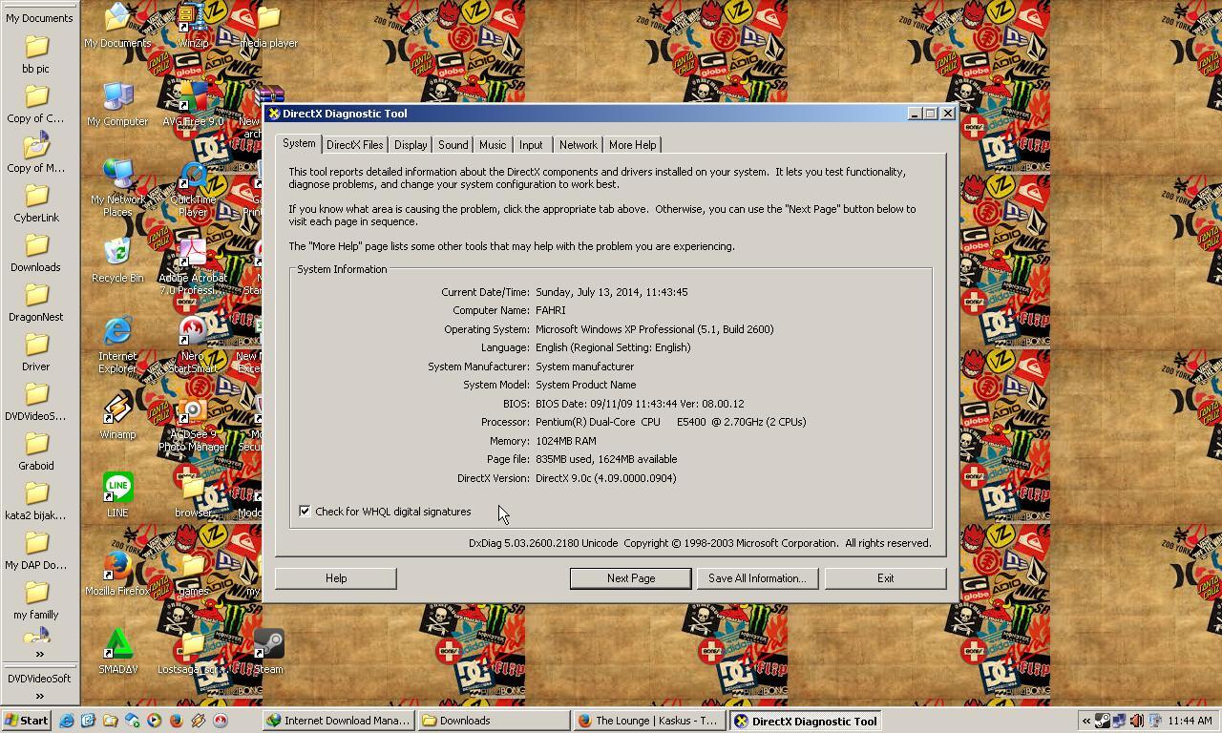
Task: Open the Recycle Bin
Action: [117, 260]
